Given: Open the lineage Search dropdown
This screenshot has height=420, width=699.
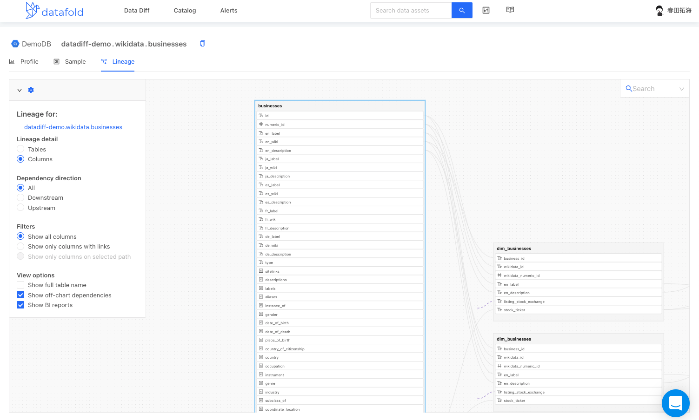Looking at the screenshot, I should tap(654, 89).
